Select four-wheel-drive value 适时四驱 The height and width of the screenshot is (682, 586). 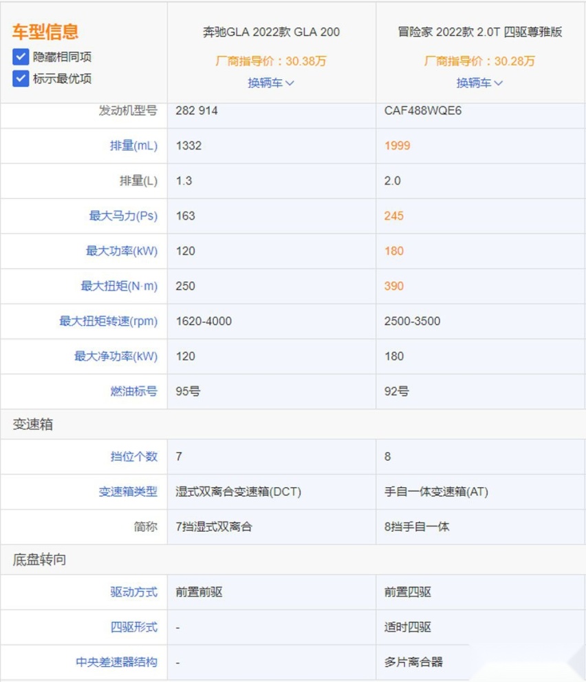(407, 627)
